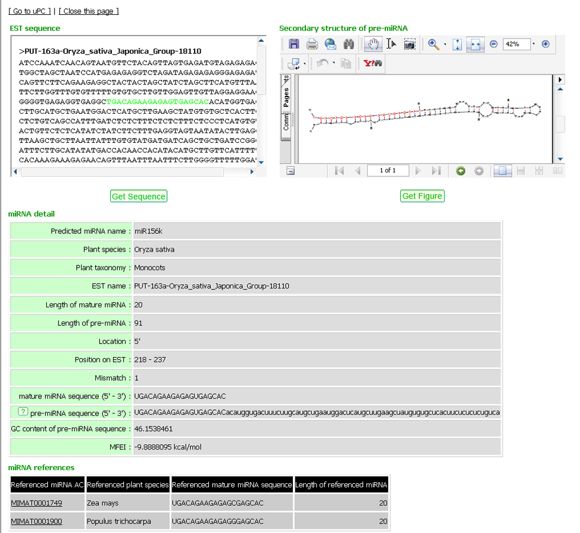Click the PDF viewer scroll down arrow
The image size is (580, 533).
point(560,159)
